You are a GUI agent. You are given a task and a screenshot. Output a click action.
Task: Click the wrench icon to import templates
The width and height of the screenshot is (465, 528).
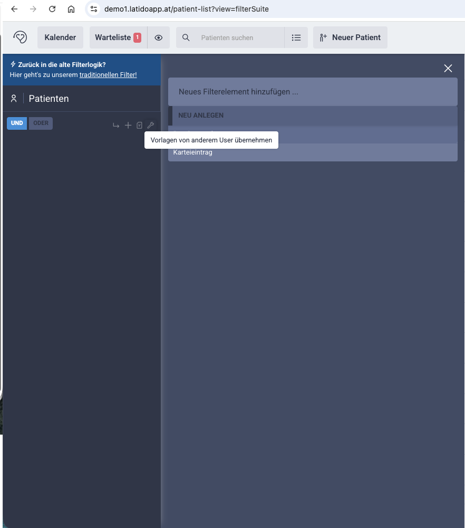tap(150, 126)
